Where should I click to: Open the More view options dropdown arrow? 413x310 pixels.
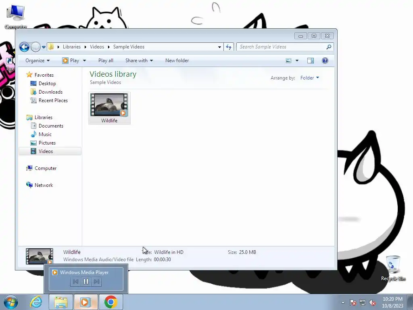tap(297, 61)
